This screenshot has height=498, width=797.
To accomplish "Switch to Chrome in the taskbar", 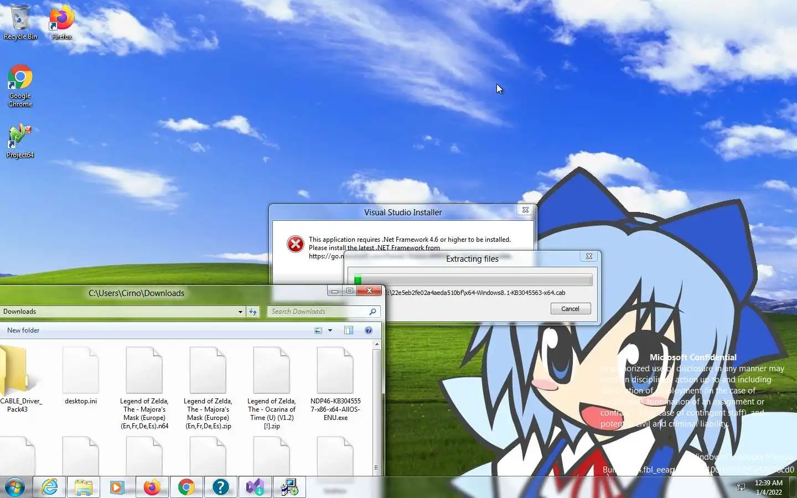I will 186,487.
